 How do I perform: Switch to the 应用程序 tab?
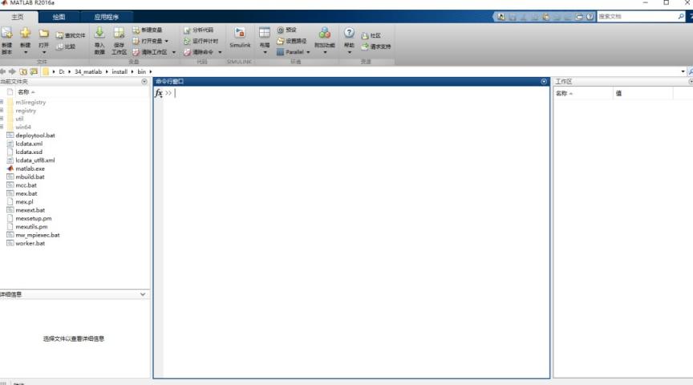(x=107, y=17)
